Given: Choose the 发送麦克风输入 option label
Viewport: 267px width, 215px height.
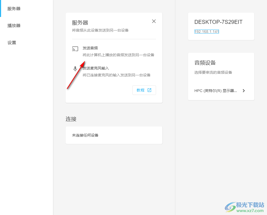Looking at the screenshot, I should point(96,68).
